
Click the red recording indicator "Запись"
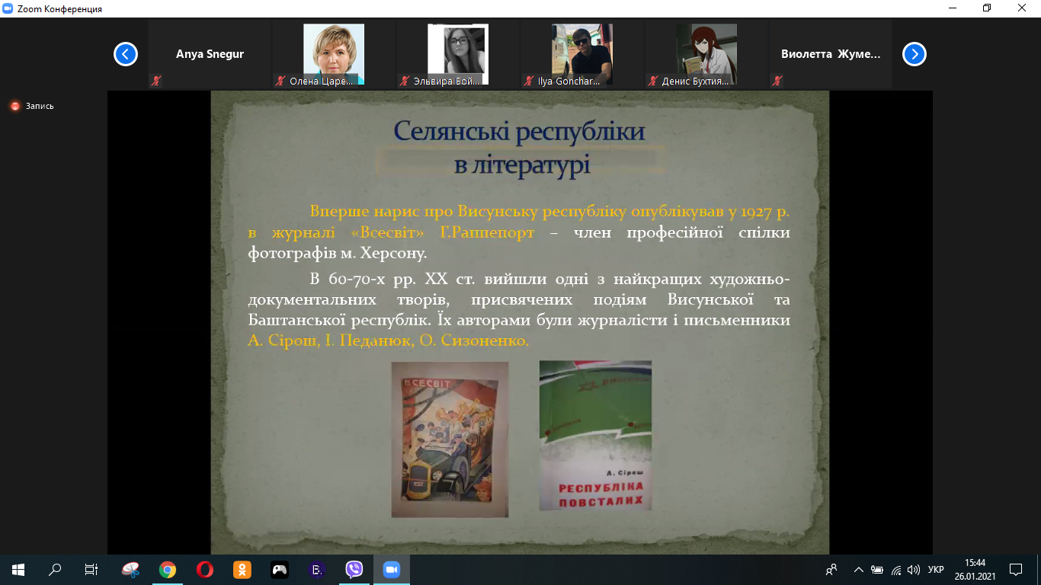[32, 107]
